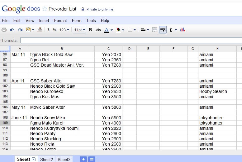
Task: Open the Edit menu
Action: 17,20
